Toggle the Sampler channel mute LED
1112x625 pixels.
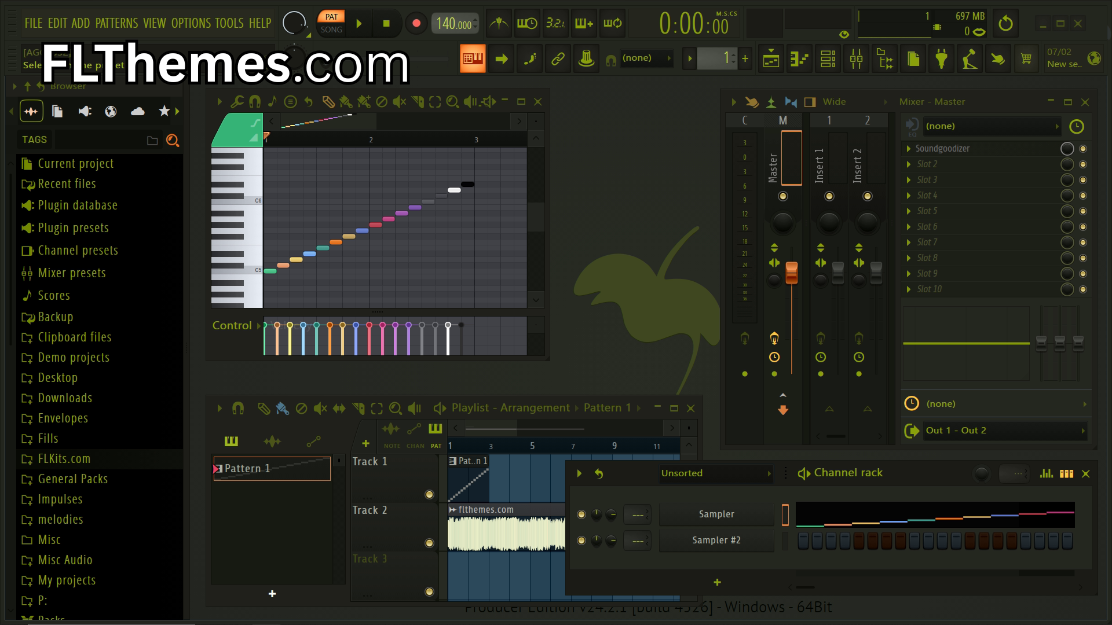pyautogui.click(x=581, y=514)
